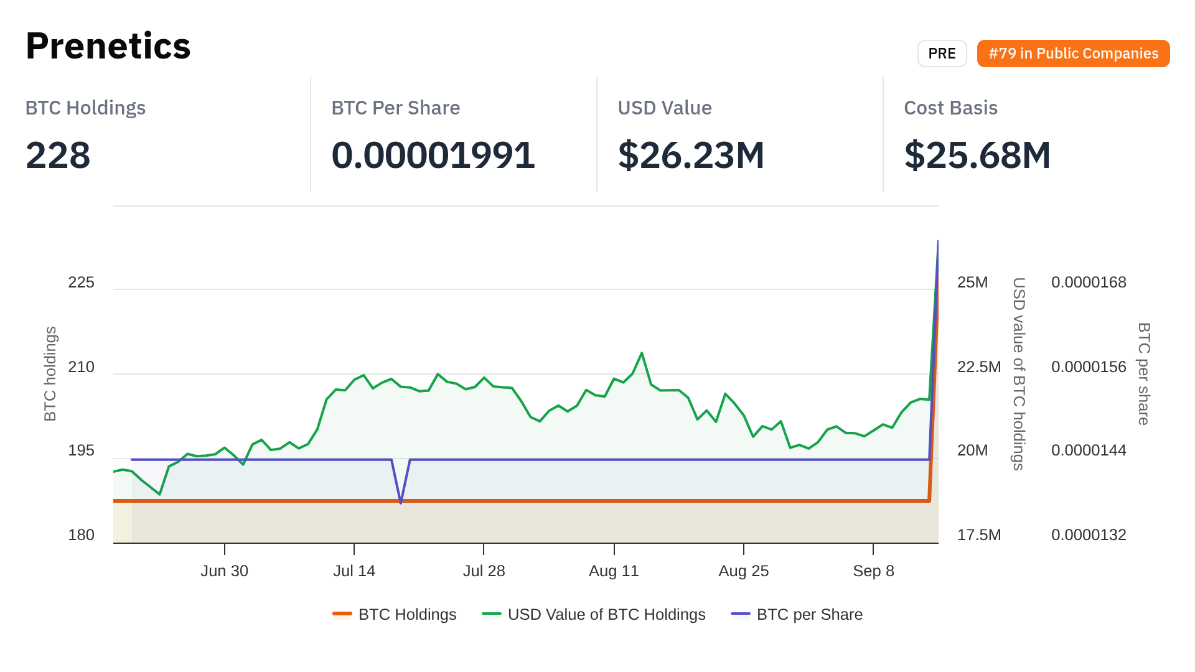Click the green USD Value legend swatch
The width and height of the screenshot is (1195, 672).
tap(492, 614)
